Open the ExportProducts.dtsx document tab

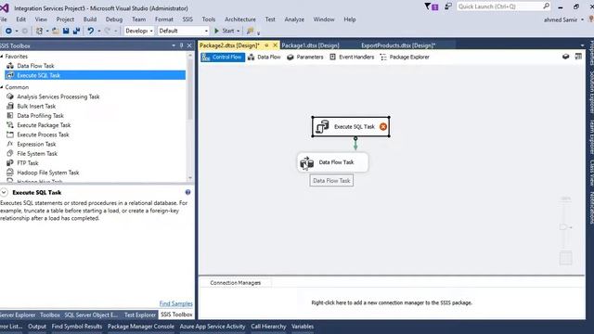(398, 45)
